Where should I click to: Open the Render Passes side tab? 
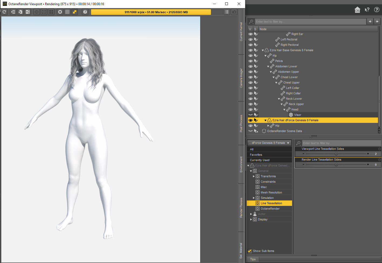click(241, 207)
